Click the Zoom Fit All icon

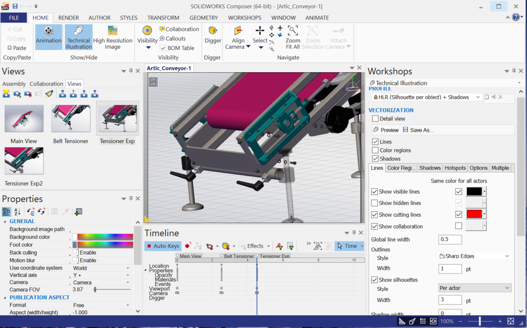click(293, 31)
